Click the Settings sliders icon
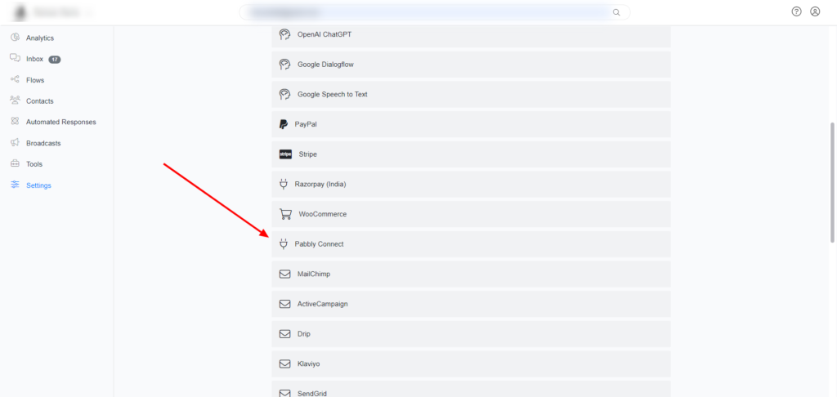 pos(15,185)
